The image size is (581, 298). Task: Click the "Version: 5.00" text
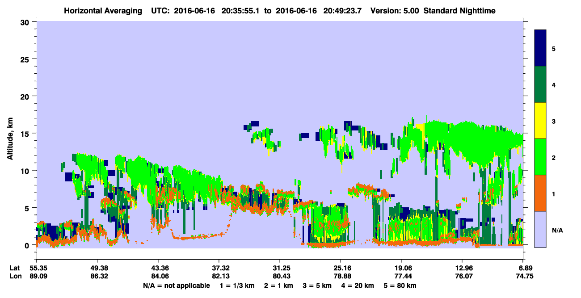(395, 10)
